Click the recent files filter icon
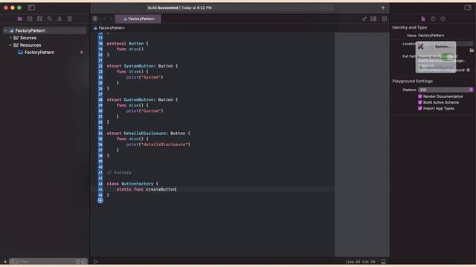The image size is (476, 267). click(78, 262)
